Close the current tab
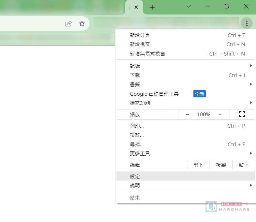256x222 pixels. (136, 7)
